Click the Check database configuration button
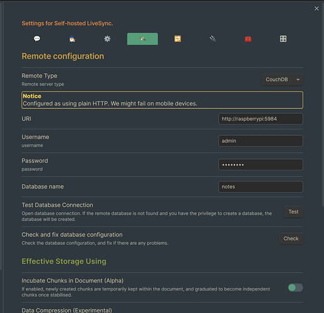Viewport: 324px width, 313px height. (291, 239)
